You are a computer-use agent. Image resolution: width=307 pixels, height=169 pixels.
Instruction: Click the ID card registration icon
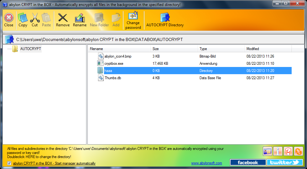(x=267, y=151)
